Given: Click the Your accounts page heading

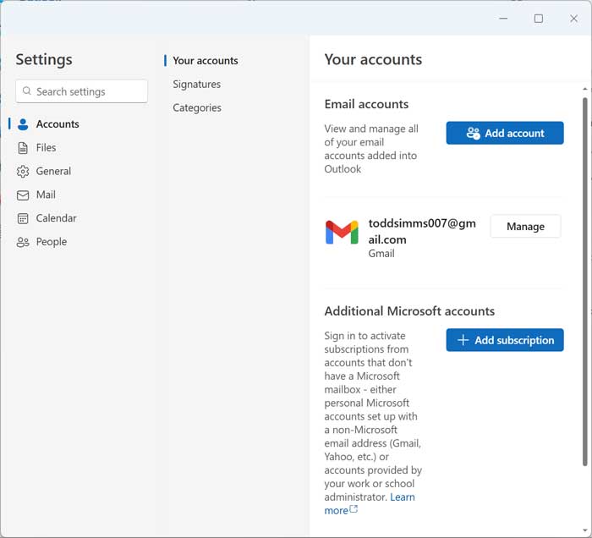Looking at the screenshot, I should coord(373,60).
